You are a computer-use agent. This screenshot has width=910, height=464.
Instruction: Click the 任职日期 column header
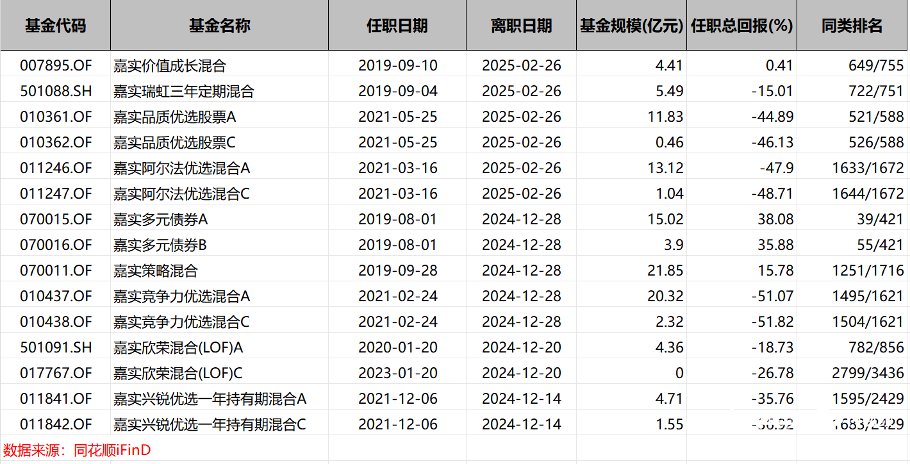[397, 26]
